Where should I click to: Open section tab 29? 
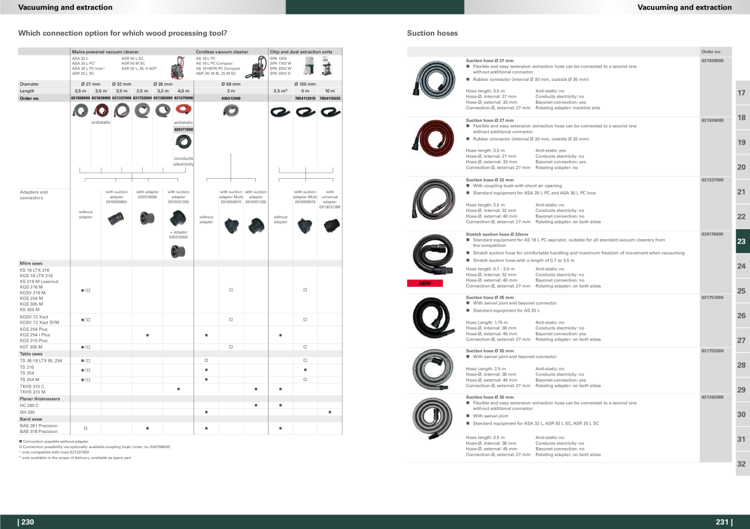click(742, 390)
